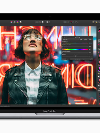Open the Quick Mask dropdown arrow
This screenshot has height=133, width=100.
click(x=49, y=22)
